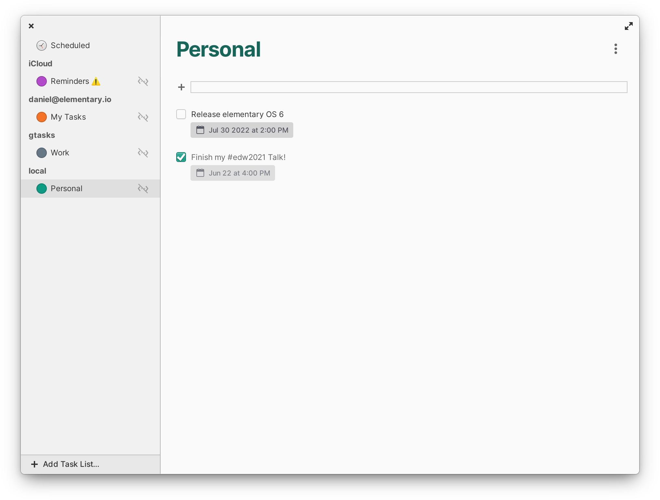660x500 pixels.
Task: Enable the new task input checkbox
Action: pyautogui.click(x=181, y=87)
